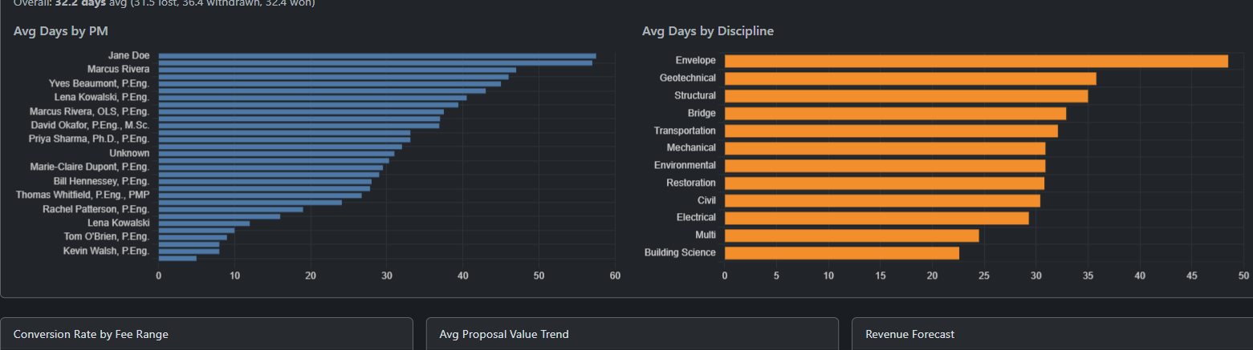Click the Structural discipline bar

click(905, 96)
